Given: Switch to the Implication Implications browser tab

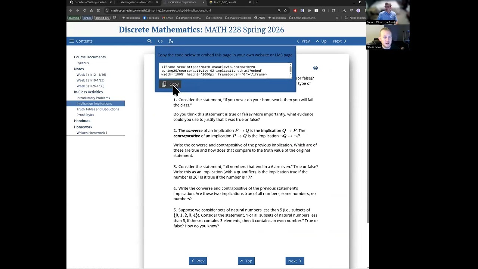Looking at the screenshot, I should [183, 2].
